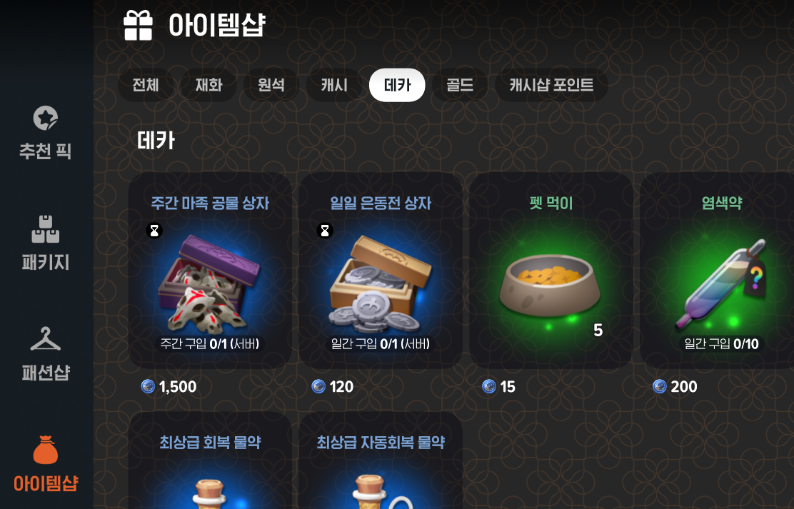Open the 추천 픽 star icon

[x=46, y=118]
